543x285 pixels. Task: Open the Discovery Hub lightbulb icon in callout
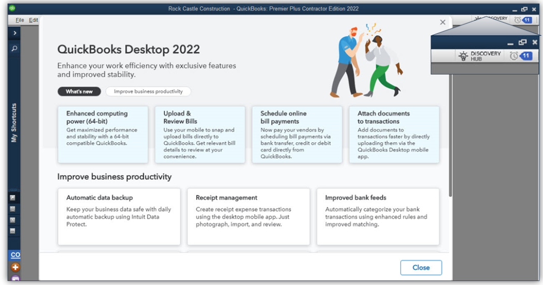(x=464, y=56)
